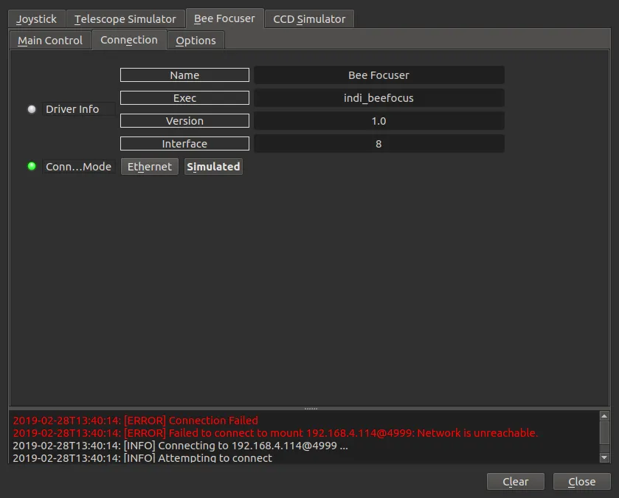
Task: Select the Connection sub-tab
Action: [x=129, y=40]
